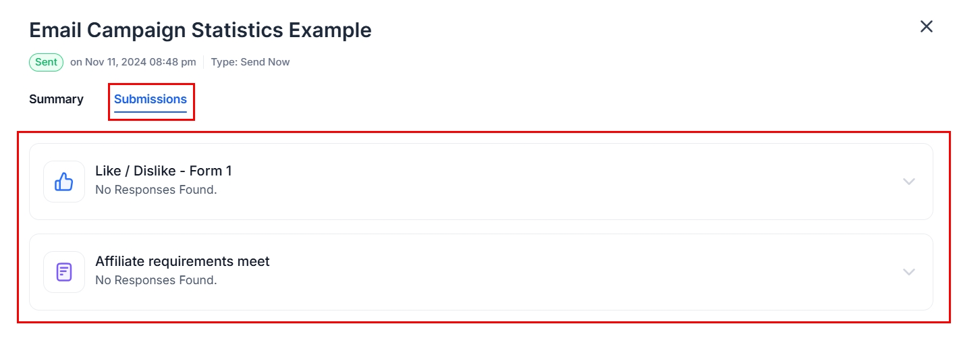Screen dimensions: 959x351
Task: Click the 08:48 pm send time
Action: pyautogui.click(x=173, y=62)
